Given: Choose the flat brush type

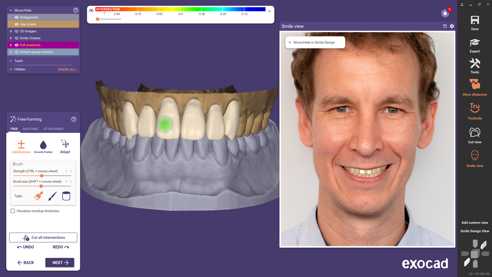Looking at the screenshot, I should click(x=52, y=196).
